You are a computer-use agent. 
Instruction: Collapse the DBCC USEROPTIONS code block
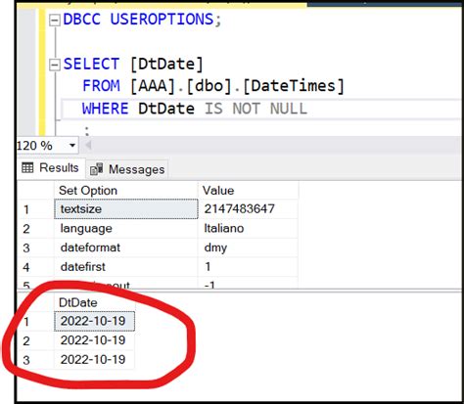coord(54,21)
